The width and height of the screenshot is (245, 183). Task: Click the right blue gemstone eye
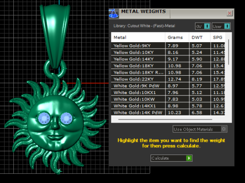[x=66, y=118]
